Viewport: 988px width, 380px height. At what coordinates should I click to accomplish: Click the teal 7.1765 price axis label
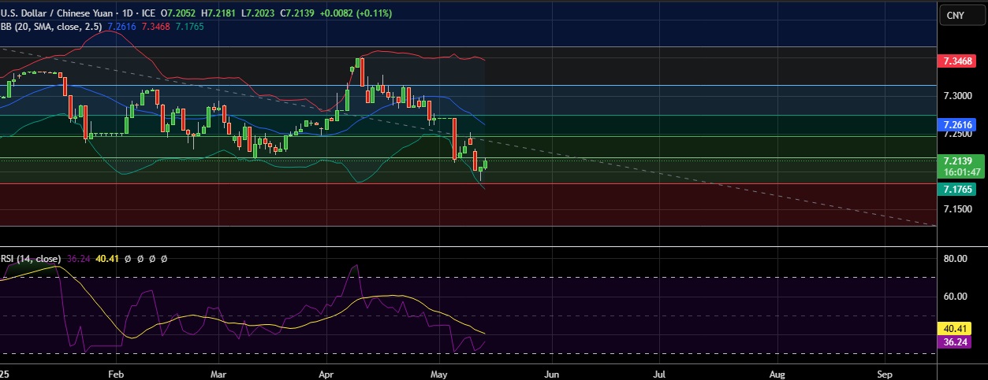point(958,190)
